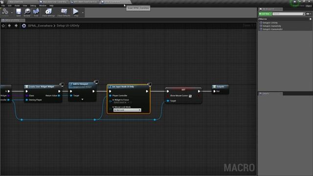The image size is (313, 176).
Task: Click the Play toolbar button
Action: (x=76, y=12)
